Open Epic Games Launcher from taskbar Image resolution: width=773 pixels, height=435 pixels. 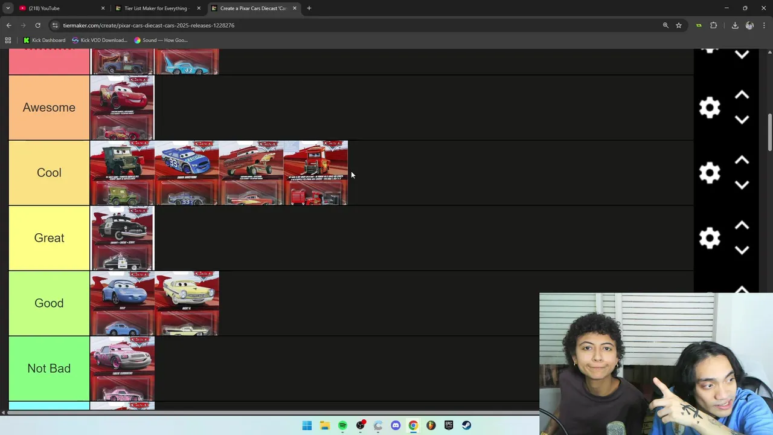(449, 425)
